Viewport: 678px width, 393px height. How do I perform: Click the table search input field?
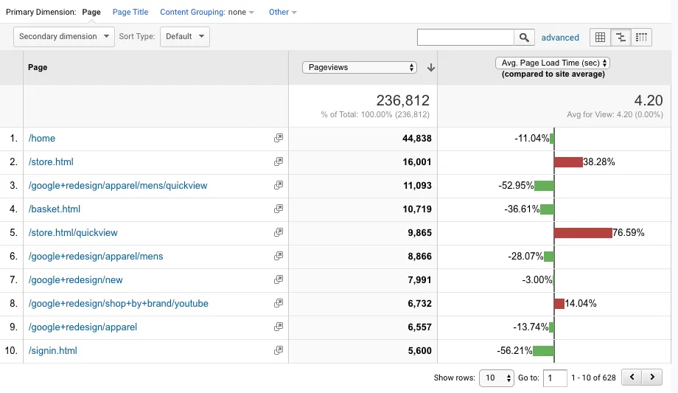point(465,37)
